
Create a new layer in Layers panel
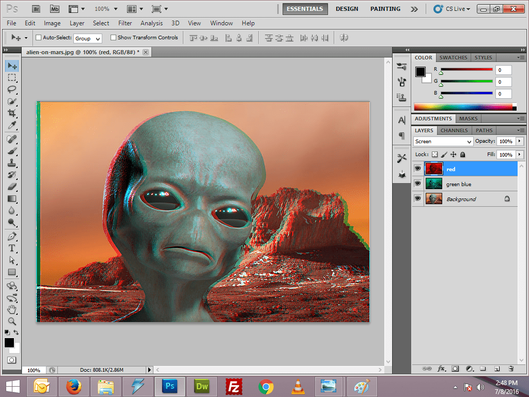coord(497,369)
